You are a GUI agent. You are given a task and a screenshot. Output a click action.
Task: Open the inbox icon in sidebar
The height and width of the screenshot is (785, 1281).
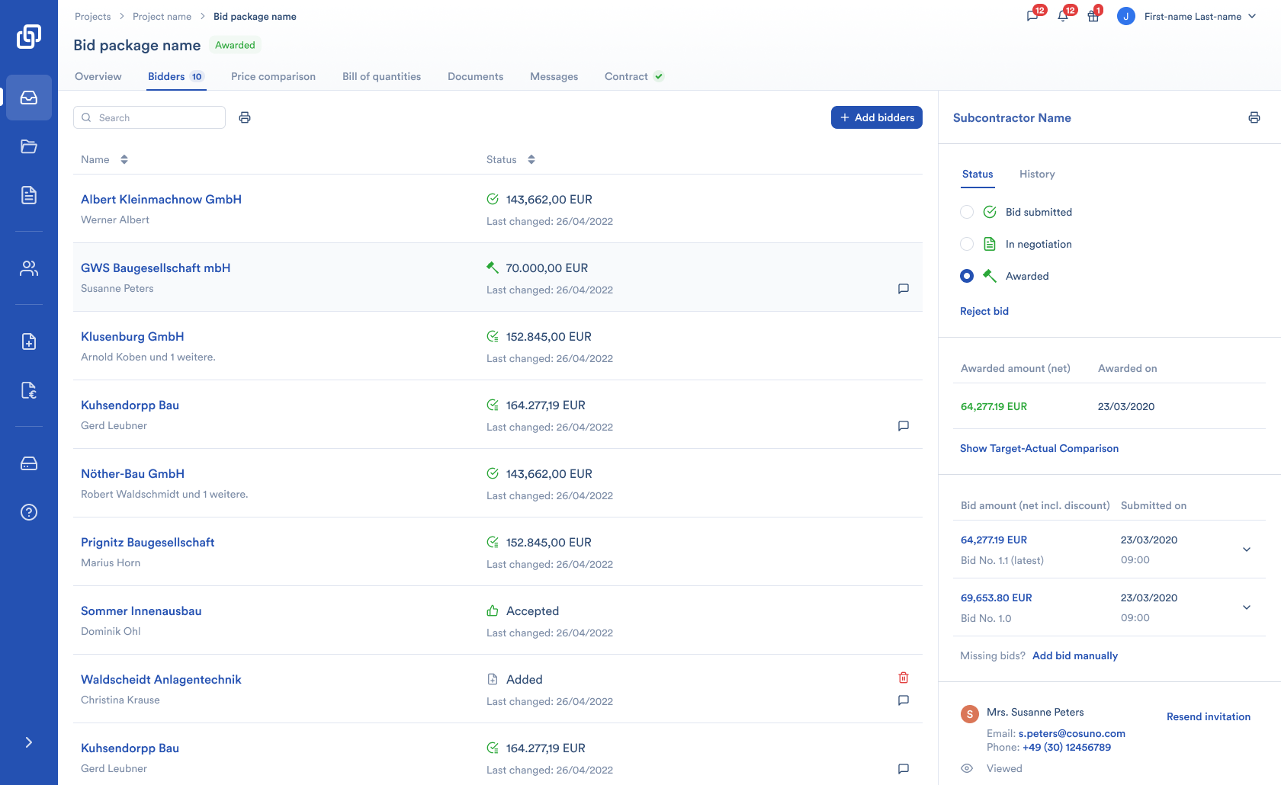pos(29,98)
